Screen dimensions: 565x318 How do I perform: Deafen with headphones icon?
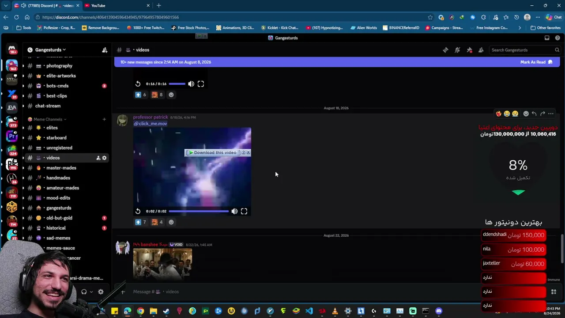pos(84,292)
